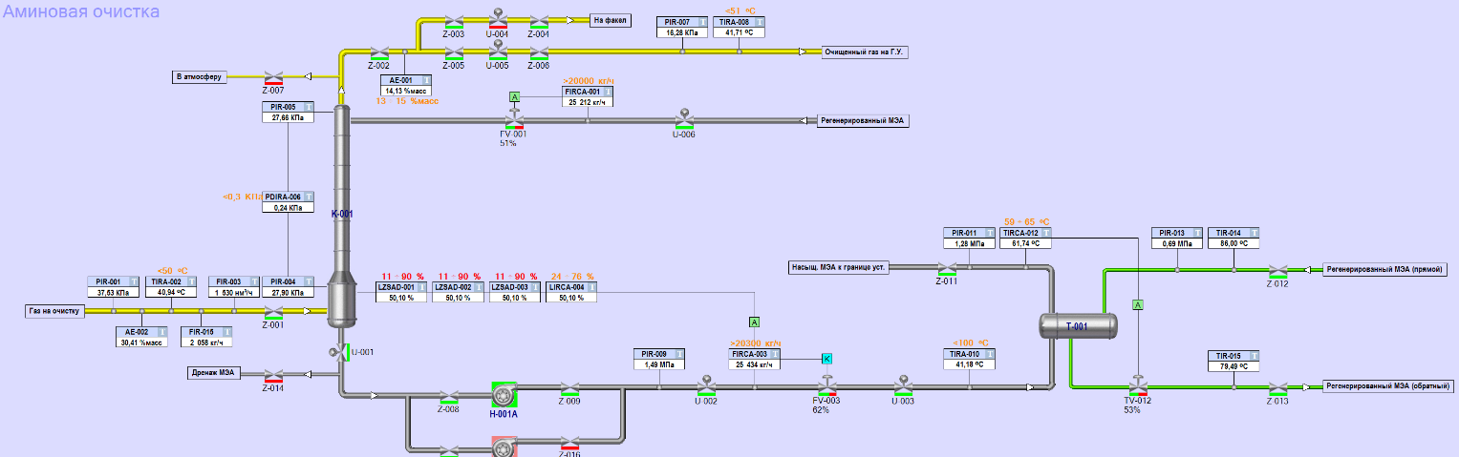Toggle the cyan K mode indicator near FIRCA-003
Screen dimensions: 1459x457
pyautogui.click(x=826, y=358)
